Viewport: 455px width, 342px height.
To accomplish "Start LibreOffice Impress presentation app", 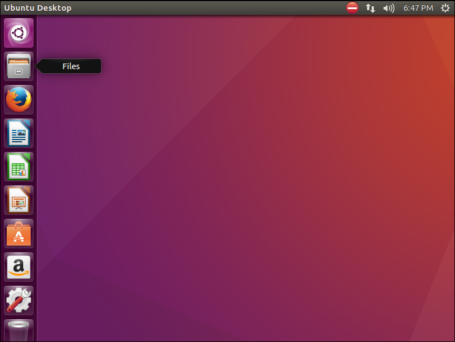I will pyautogui.click(x=19, y=200).
